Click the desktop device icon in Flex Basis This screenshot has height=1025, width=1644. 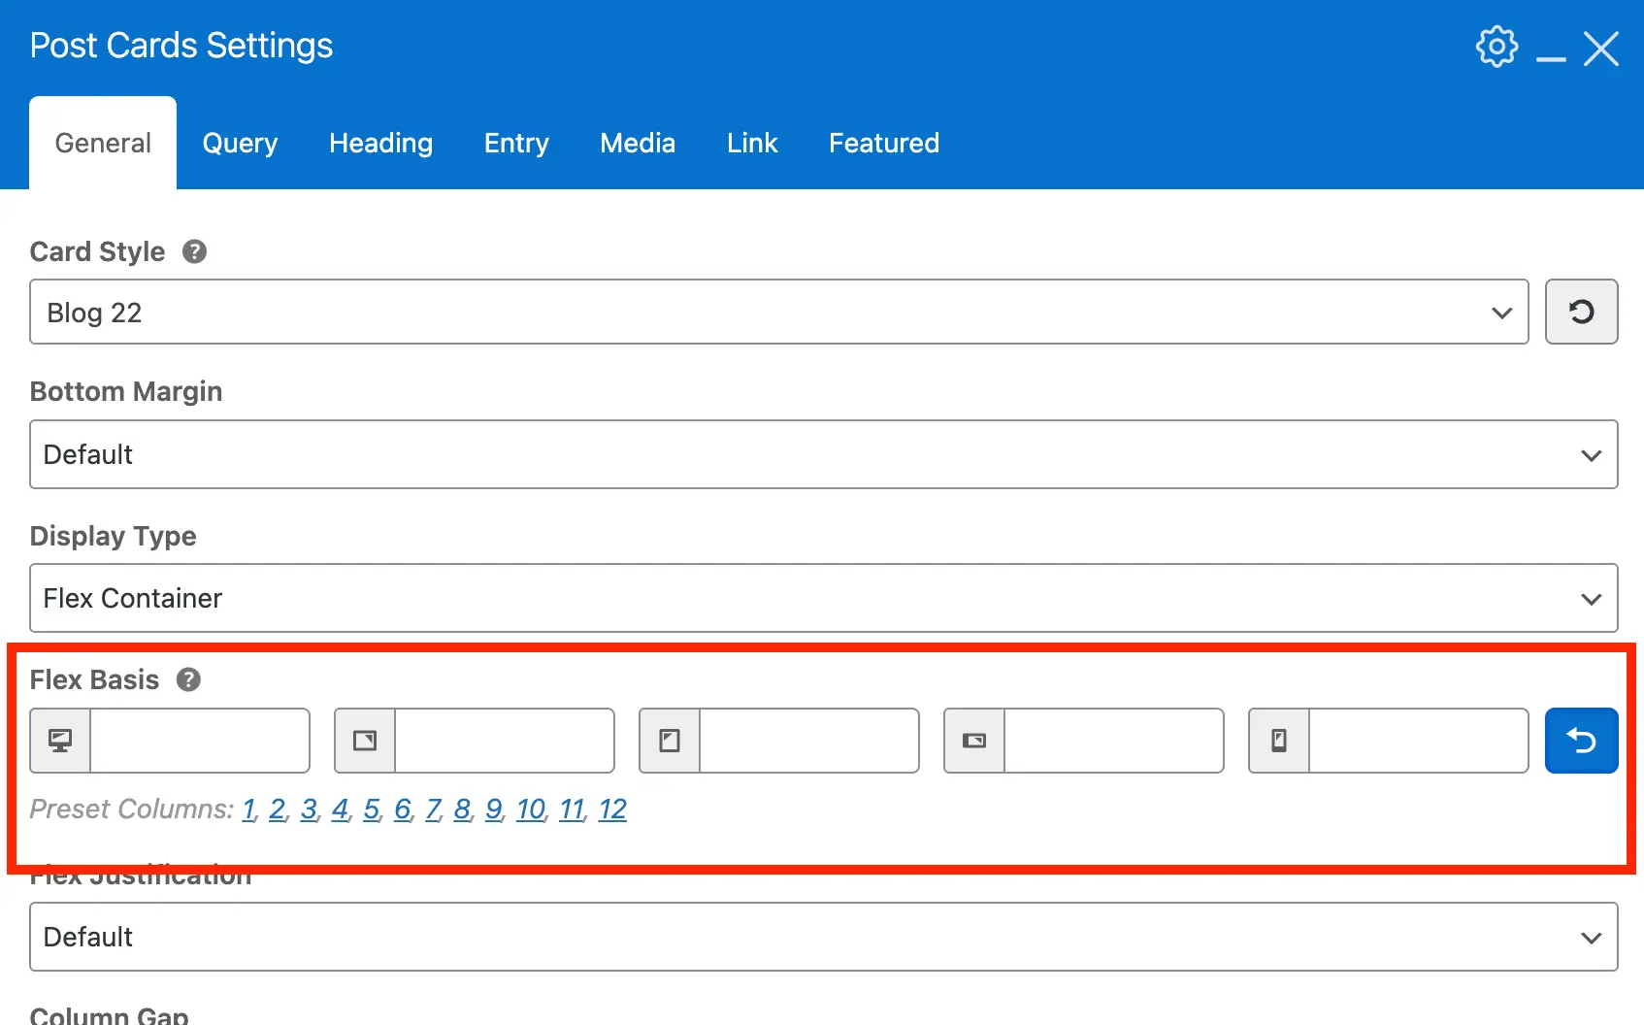60,741
